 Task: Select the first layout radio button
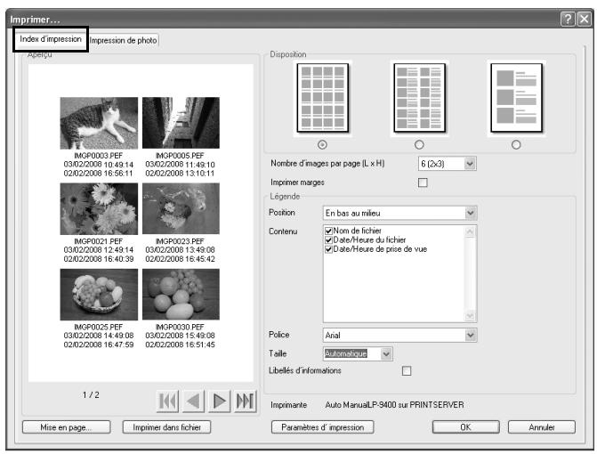click(322, 145)
